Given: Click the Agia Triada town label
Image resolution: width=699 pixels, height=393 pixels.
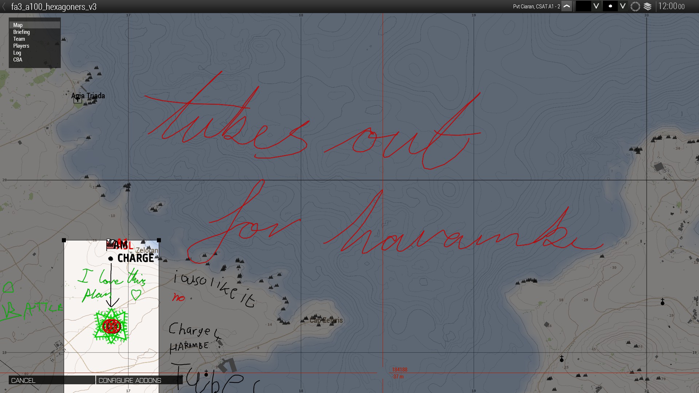Looking at the screenshot, I should (88, 96).
